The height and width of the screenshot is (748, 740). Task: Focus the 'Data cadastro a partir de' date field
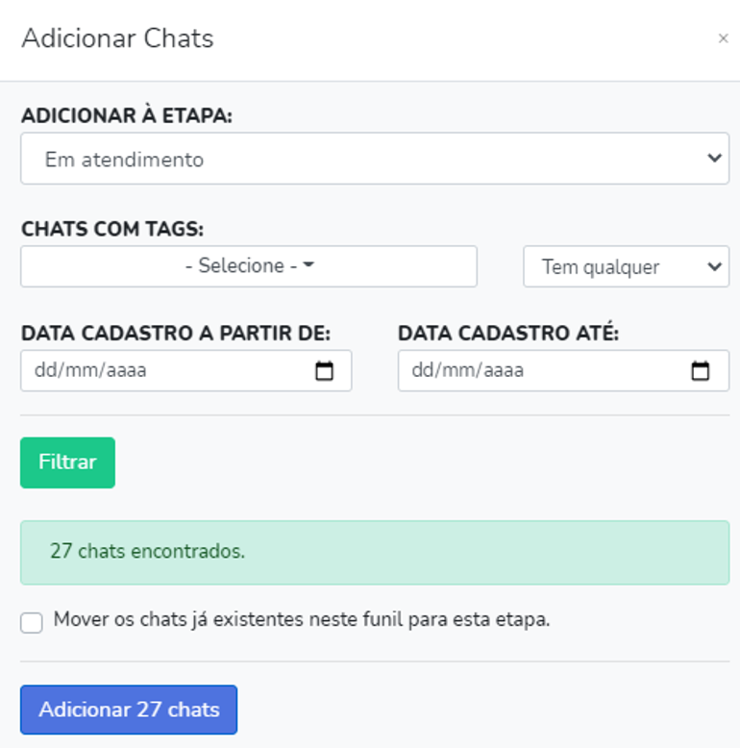pyautogui.click(x=185, y=371)
